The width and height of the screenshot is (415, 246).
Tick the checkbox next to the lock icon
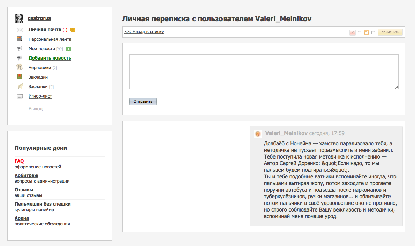point(373,33)
